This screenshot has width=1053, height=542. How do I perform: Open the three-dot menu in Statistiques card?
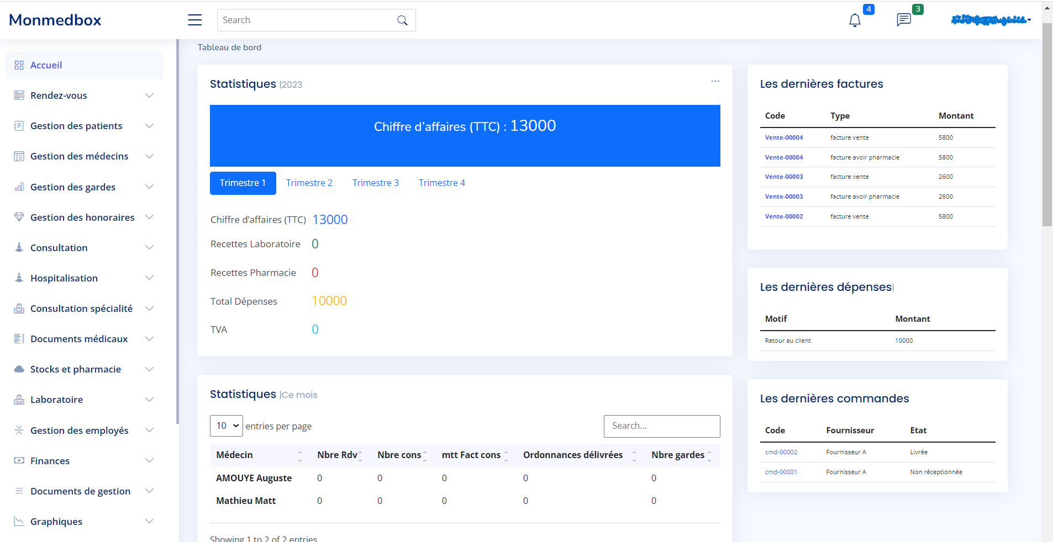click(715, 81)
